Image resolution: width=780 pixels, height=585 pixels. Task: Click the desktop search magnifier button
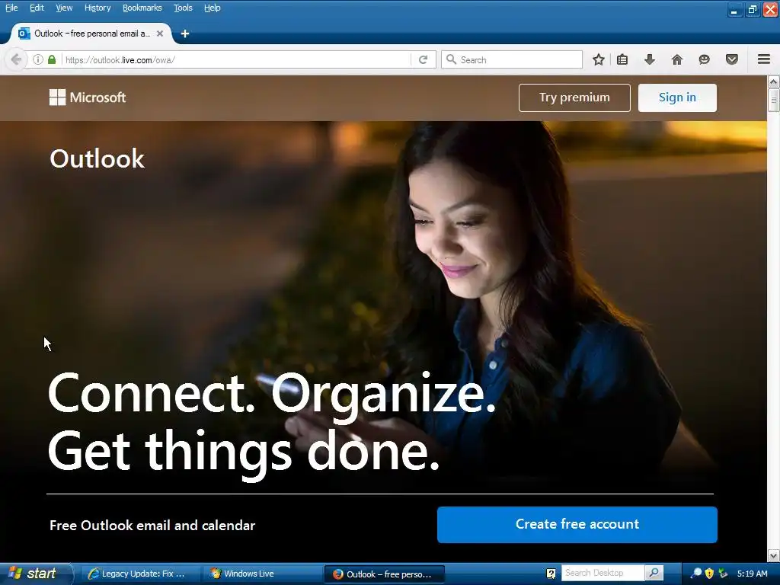click(654, 573)
